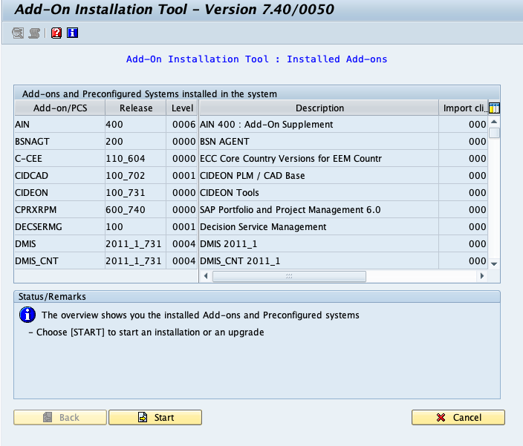Select the AIN add-on row
The image size is (523, 446).
tap(251, 124)
